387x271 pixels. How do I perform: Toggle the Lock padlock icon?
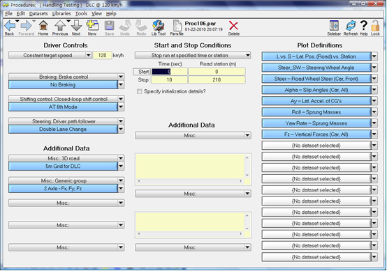click(x=375, y=26)
